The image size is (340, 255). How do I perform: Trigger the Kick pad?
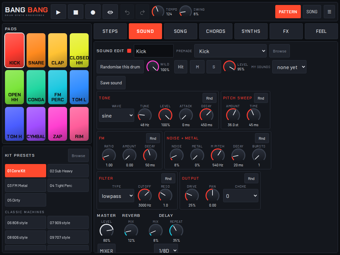point(15,50)
